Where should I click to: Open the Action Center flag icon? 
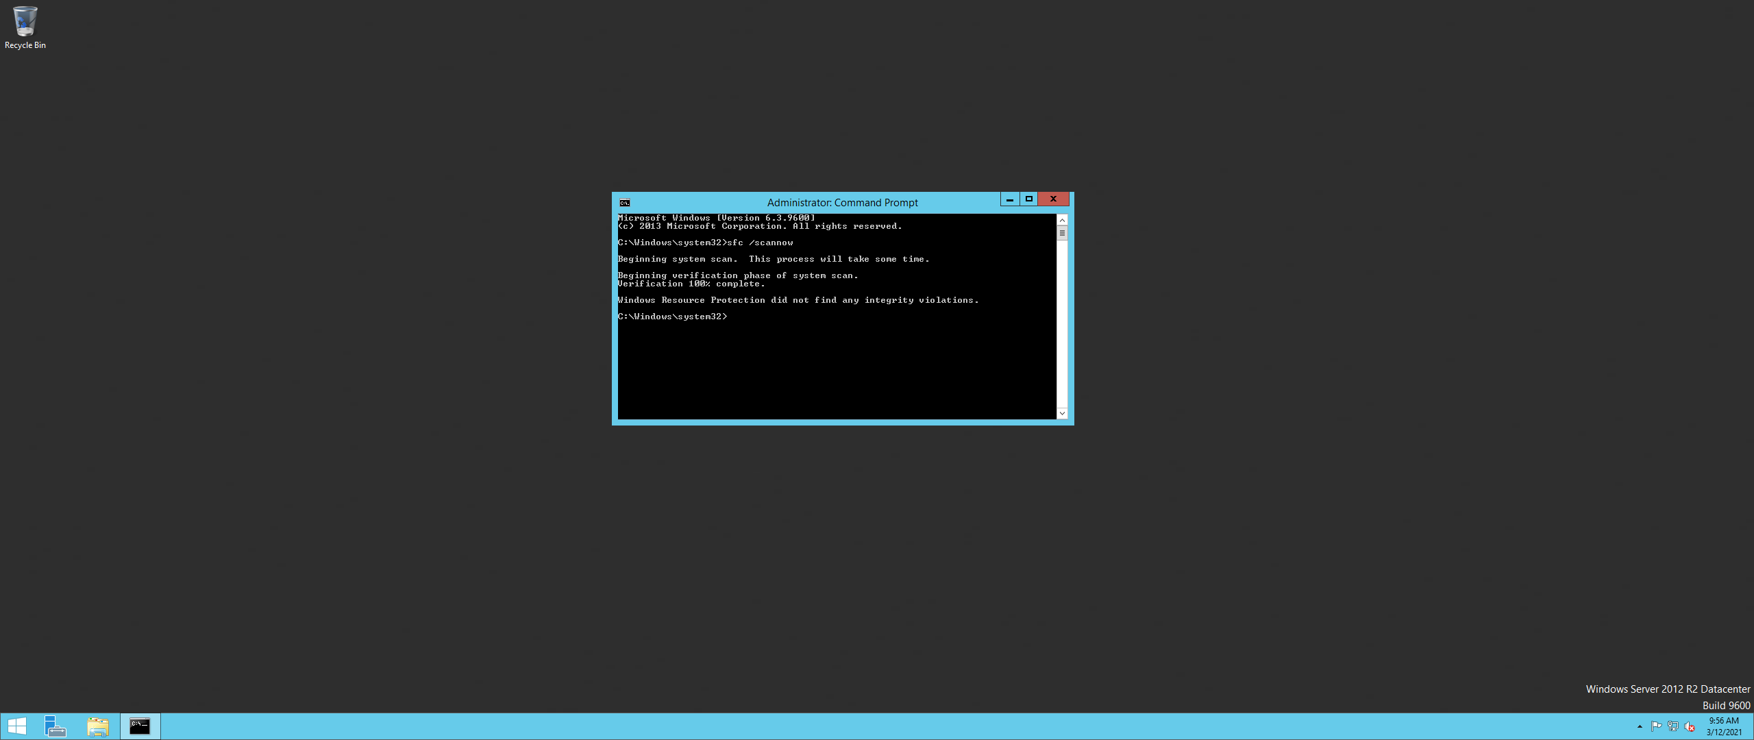pyautogui.click(x=1656, y=726)
